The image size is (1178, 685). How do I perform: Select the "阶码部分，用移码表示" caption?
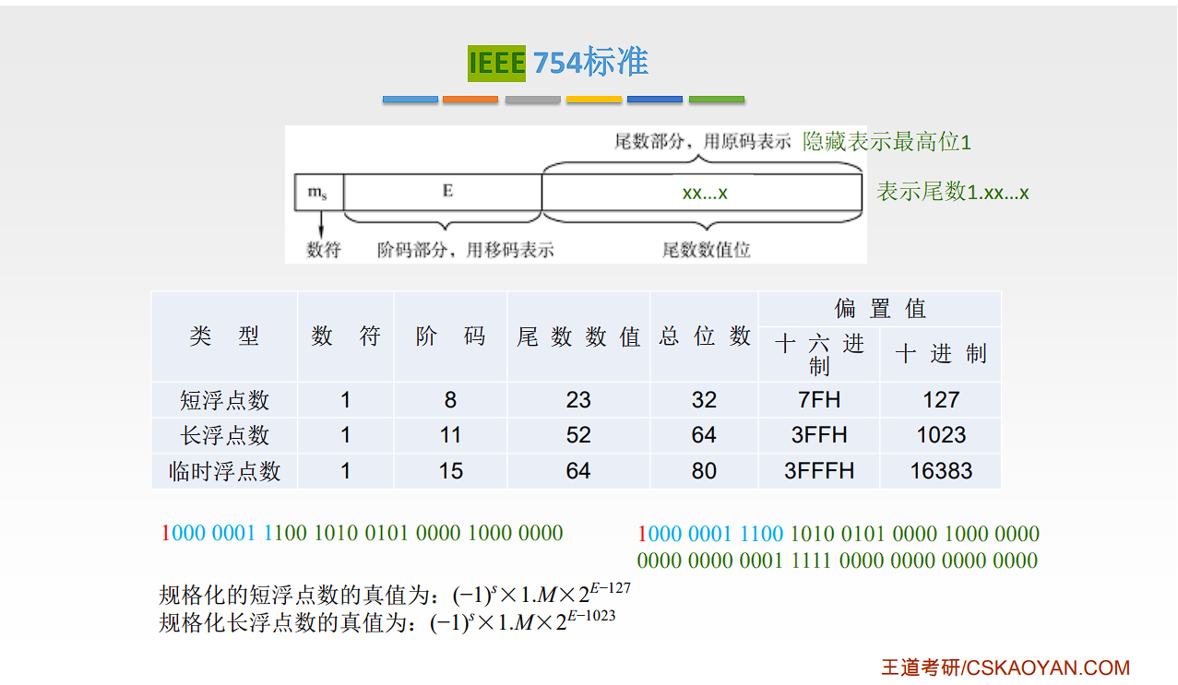tap(465, 250)
